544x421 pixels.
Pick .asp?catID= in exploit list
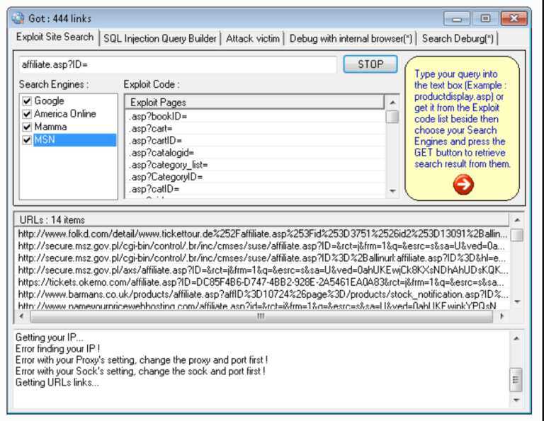coord(255,189)
